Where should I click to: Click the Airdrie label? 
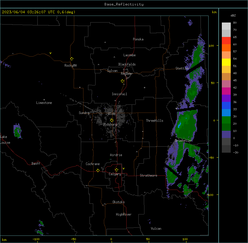[x=116, y=155]
